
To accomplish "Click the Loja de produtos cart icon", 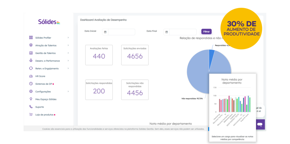I will pos(31,114).
